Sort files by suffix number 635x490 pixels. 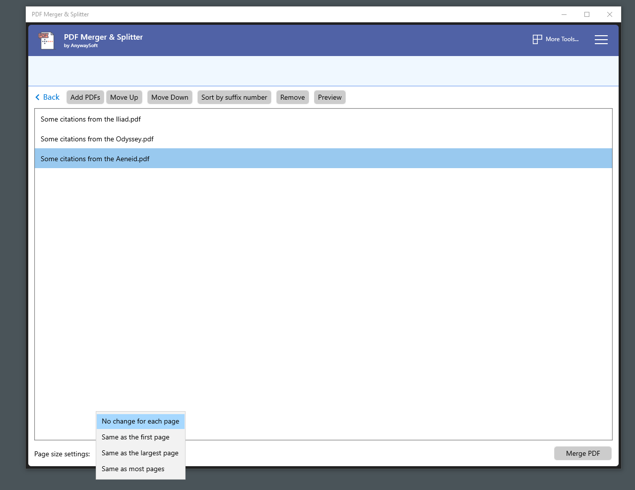pyautogui.click(x=234, y=97)
